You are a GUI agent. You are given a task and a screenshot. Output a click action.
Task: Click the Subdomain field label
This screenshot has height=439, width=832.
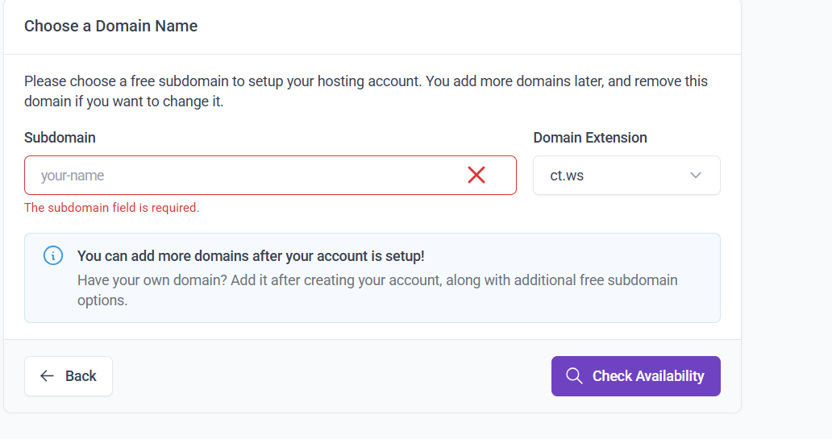[x=60, y=138]
